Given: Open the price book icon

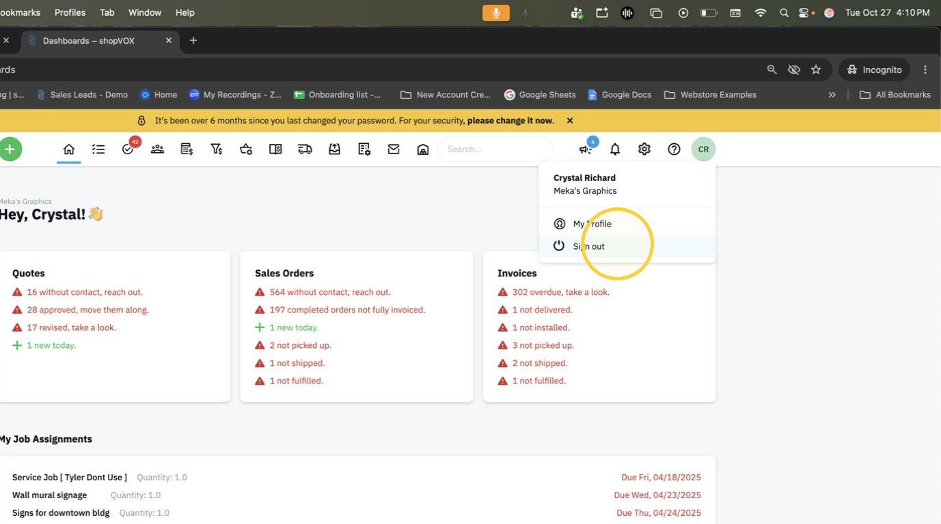Looking at the screenshot, I should coord(275,149).
